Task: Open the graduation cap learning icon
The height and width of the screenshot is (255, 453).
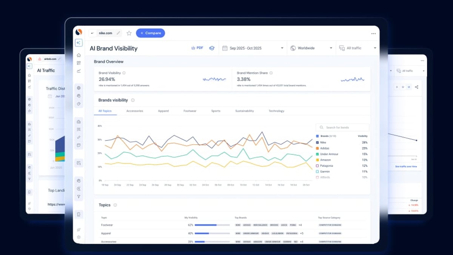Action: (212, 48)
